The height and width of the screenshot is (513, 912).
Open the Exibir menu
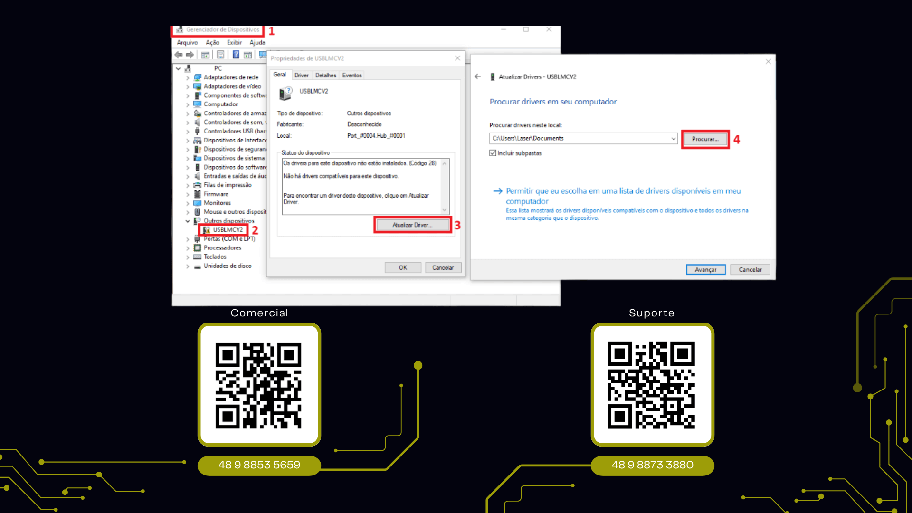[x=235, y=43]
